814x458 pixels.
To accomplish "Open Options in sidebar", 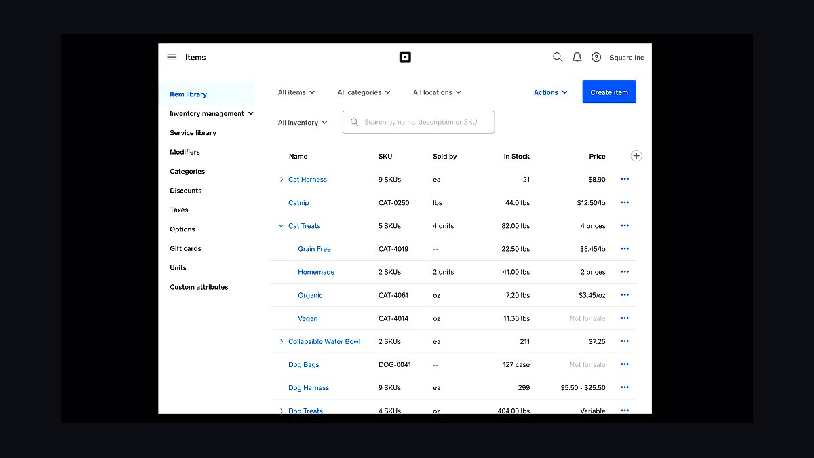I will tap(182, 229).
